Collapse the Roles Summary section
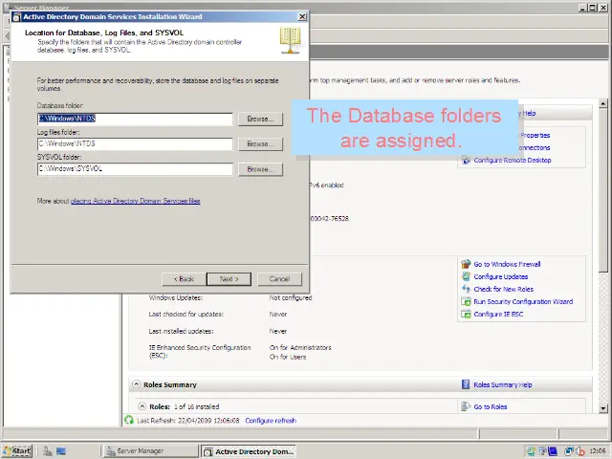 136,384
